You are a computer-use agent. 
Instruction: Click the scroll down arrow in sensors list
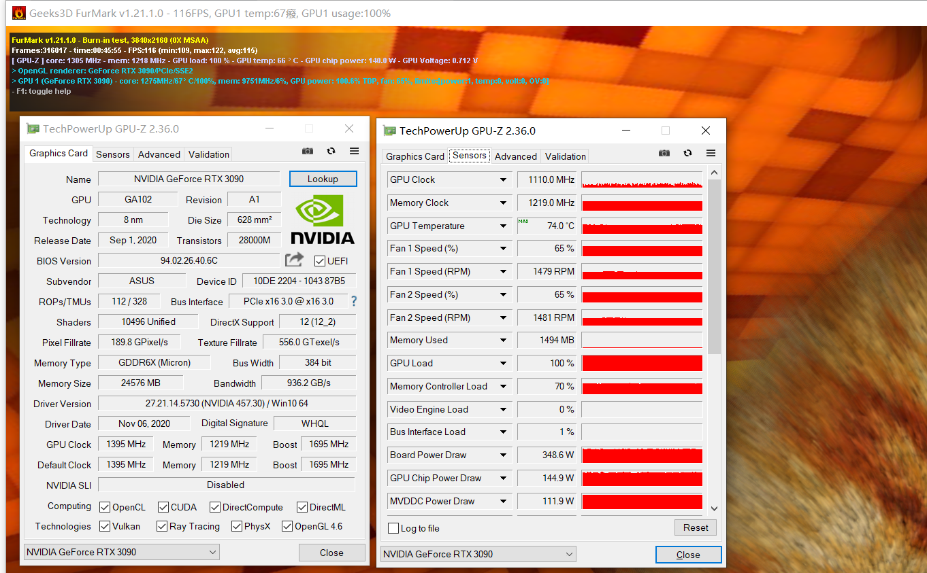coord(714,508)
